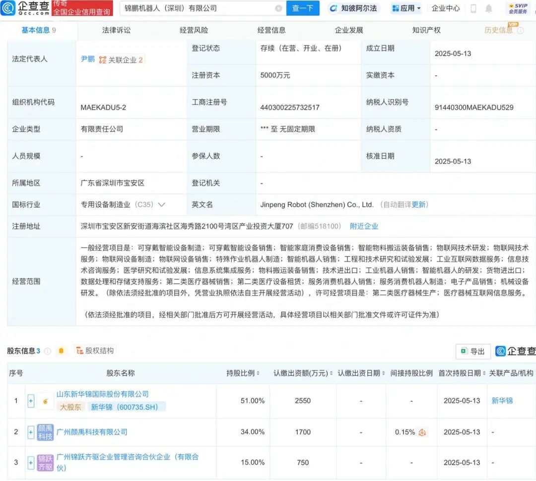
Task: Switch to the 经营风险 tab
Action: 194,30
